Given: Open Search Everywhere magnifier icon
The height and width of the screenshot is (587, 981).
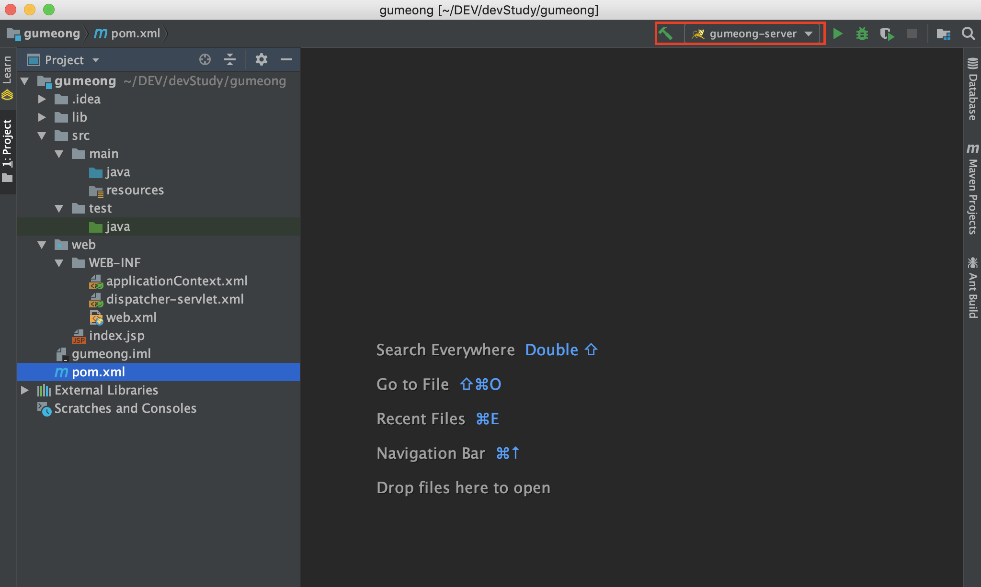Looking at the screenshot, I should (968, 34).
